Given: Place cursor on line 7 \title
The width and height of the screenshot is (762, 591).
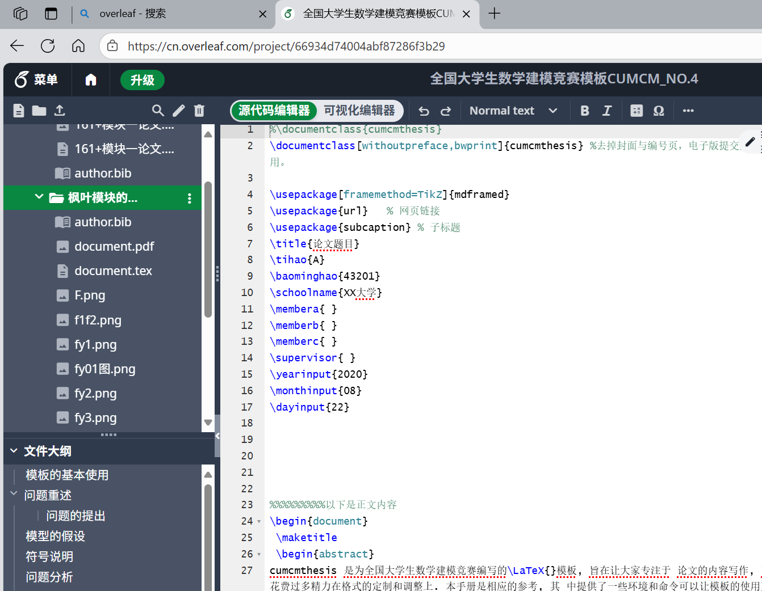Looking at the screenshot, I should [x=315, y=244].
